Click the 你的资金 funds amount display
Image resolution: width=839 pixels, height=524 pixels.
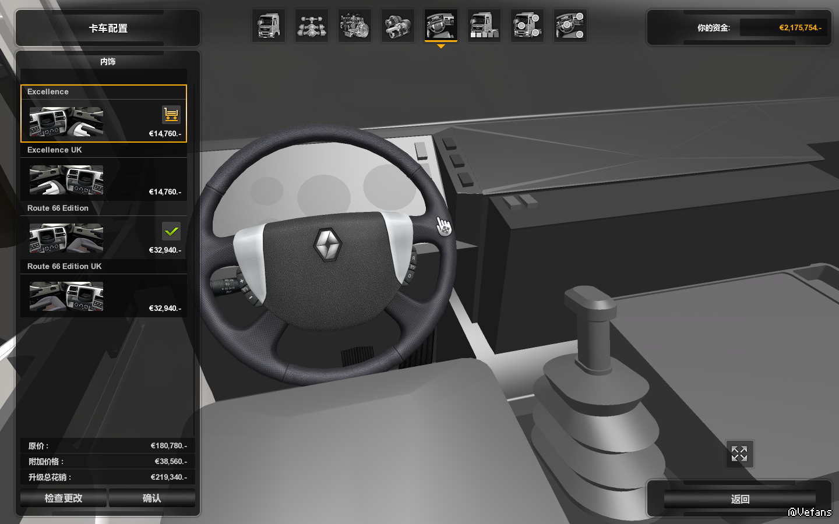[784, 27]
